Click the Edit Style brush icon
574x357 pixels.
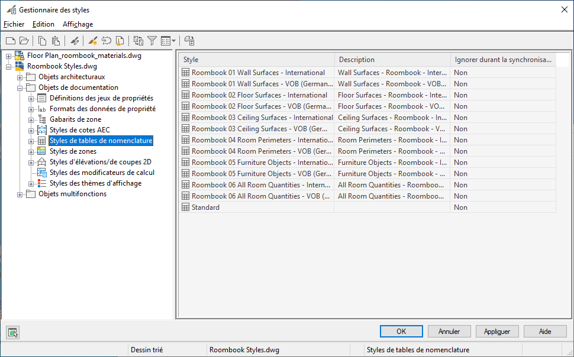[x=75, y=41]
